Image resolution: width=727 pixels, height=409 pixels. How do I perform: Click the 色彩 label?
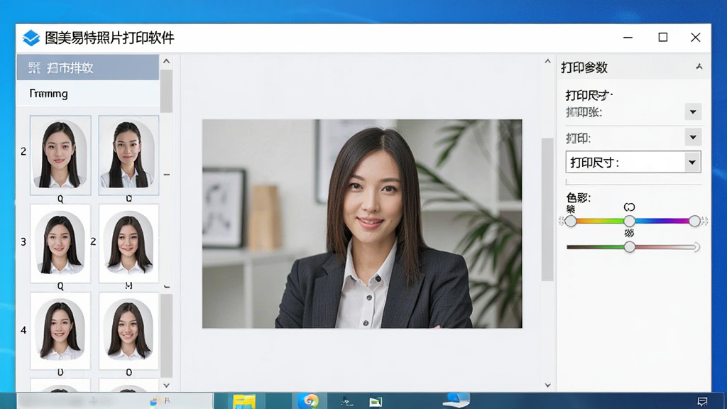click(x=578, y=198)
